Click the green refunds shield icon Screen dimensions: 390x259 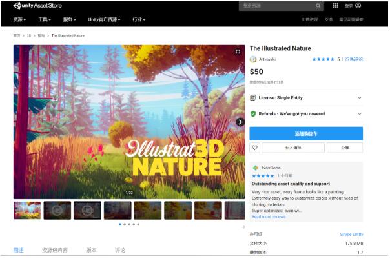pyautogui.click(x=253, y=113)
